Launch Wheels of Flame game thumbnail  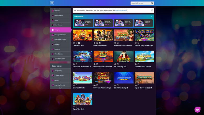pyautogui.click(x=103, y=57)
